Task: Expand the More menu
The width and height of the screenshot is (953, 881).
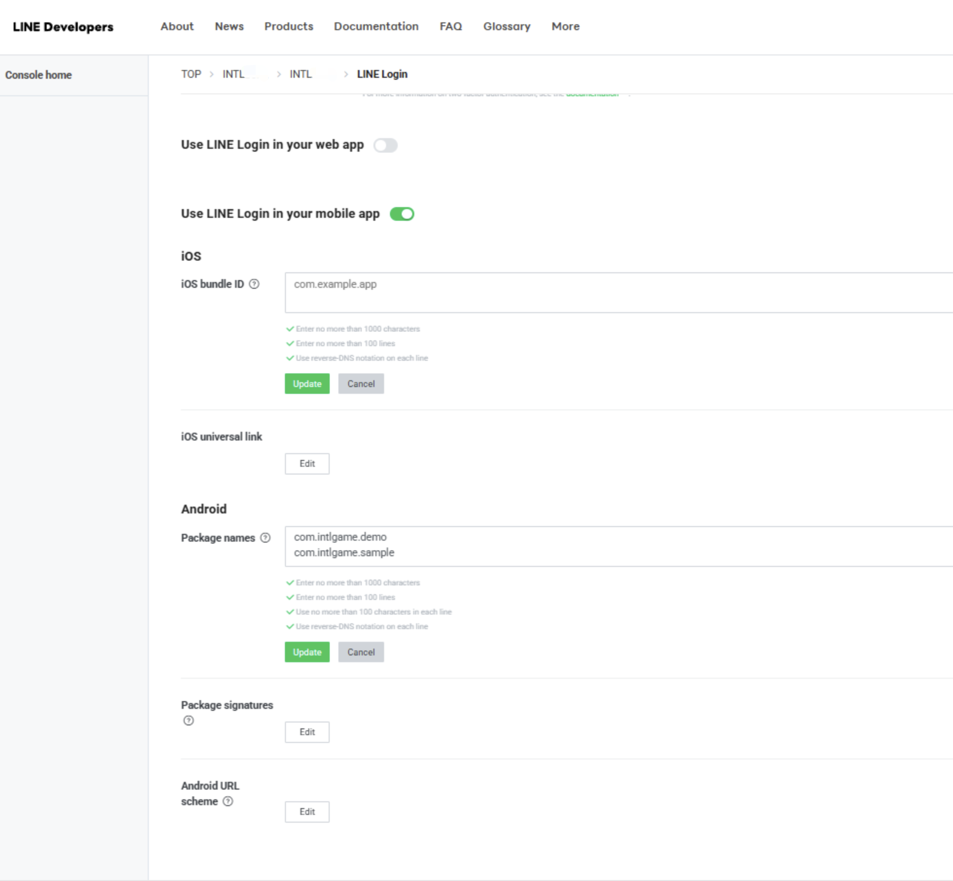Action: point(565,26)
